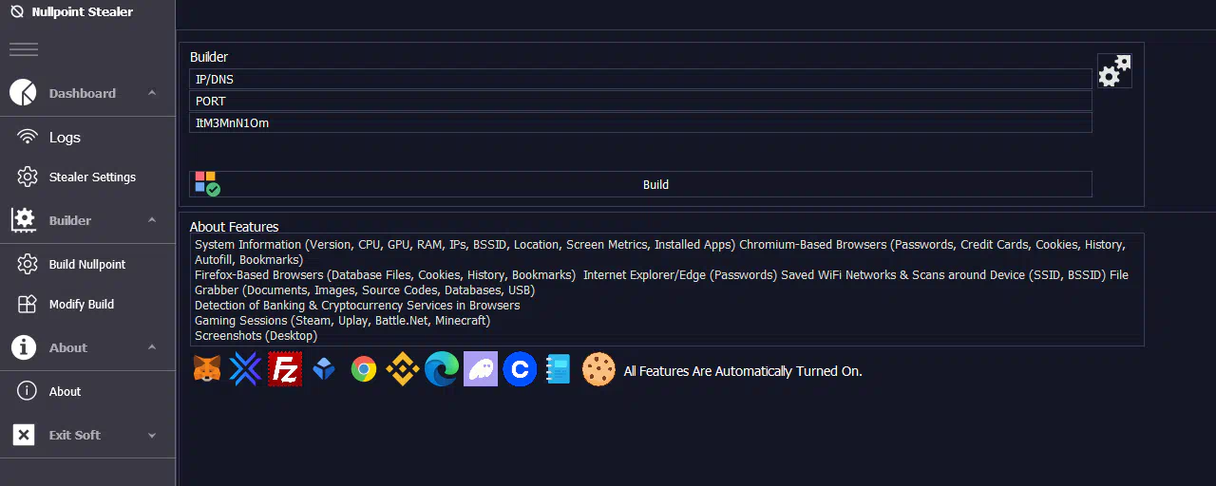This screenshot has width=1216, height=486.
Task: Click the Coinbase blue C icon
Action: 520,369
